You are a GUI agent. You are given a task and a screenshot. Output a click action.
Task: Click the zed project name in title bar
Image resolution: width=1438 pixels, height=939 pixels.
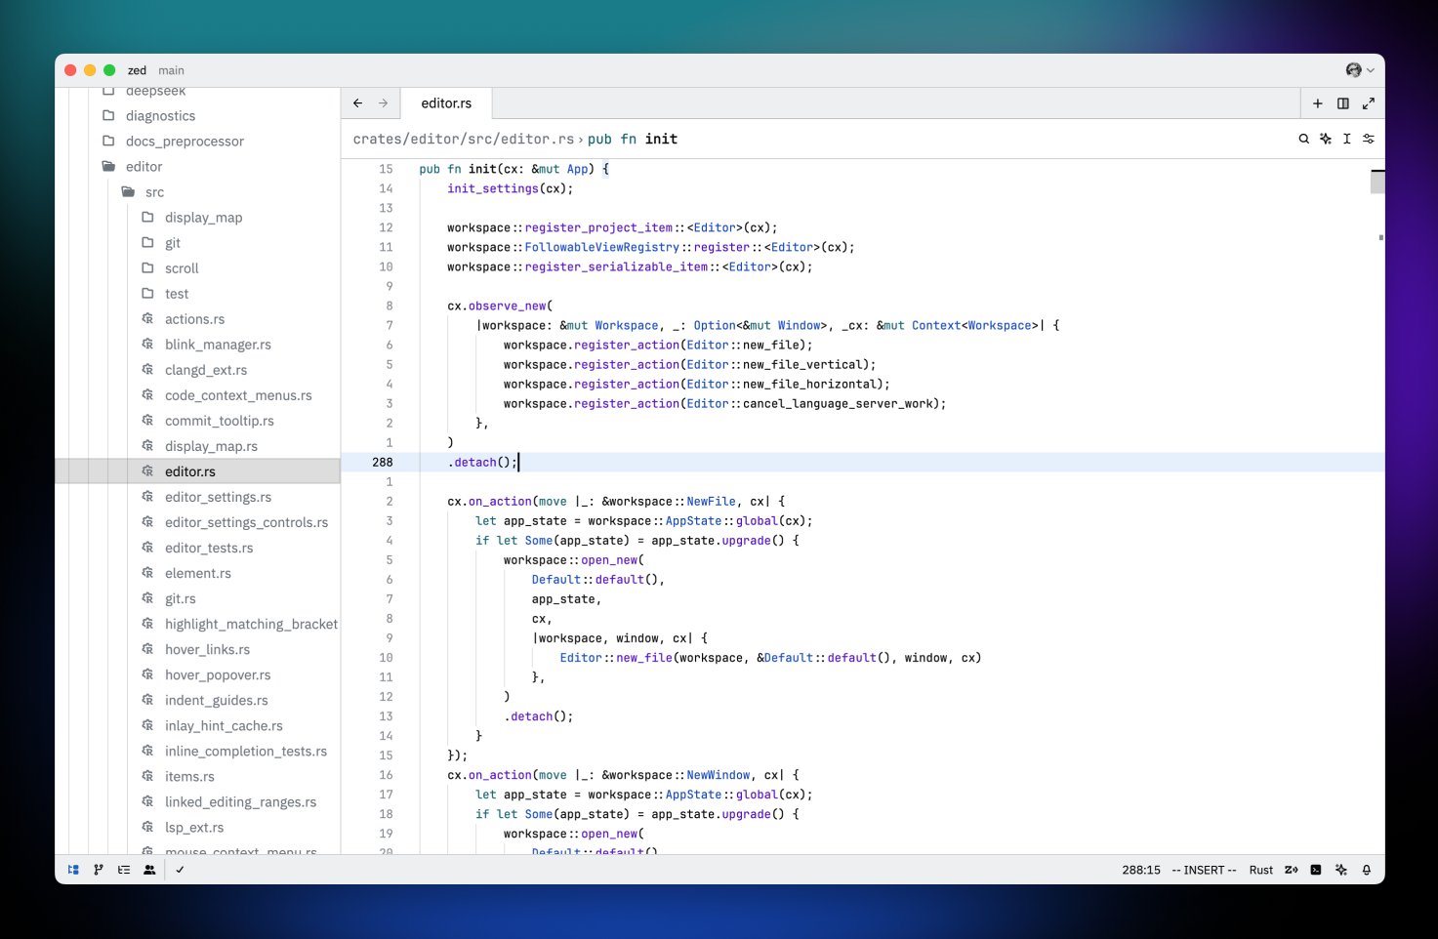137,70
